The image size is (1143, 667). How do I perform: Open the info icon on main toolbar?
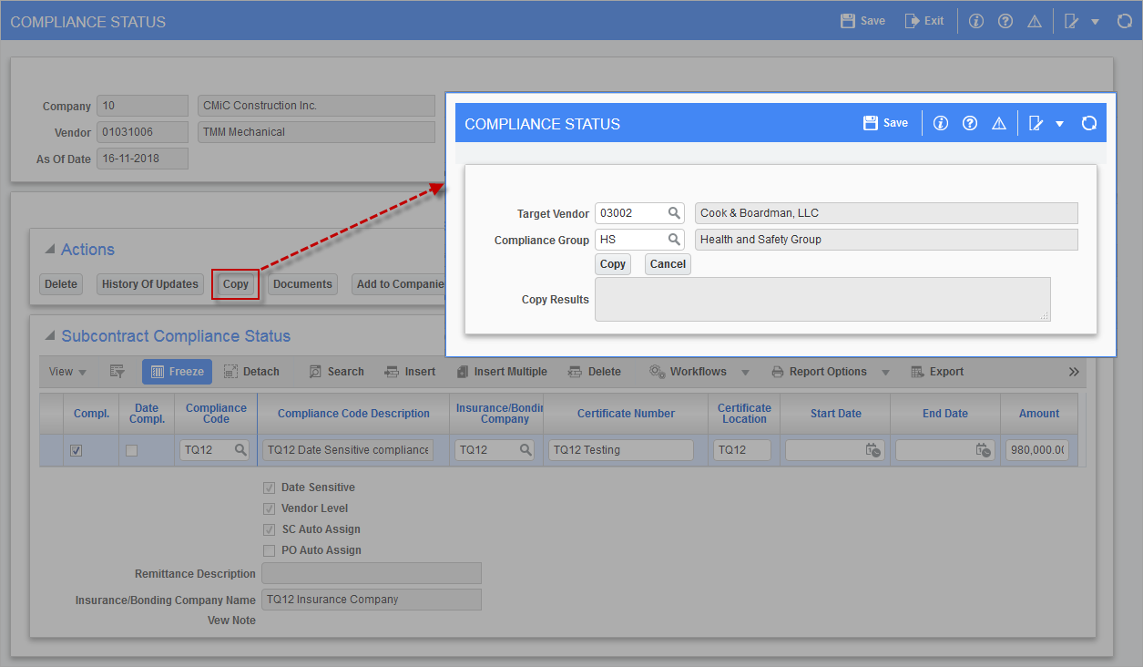pyautogui.click(x=975, y=20)
